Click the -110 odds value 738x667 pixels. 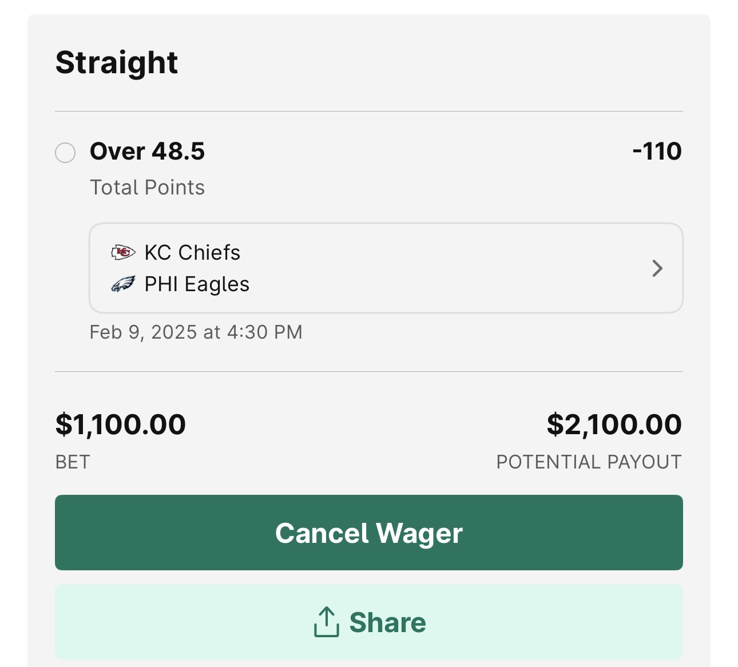[657, 152]
